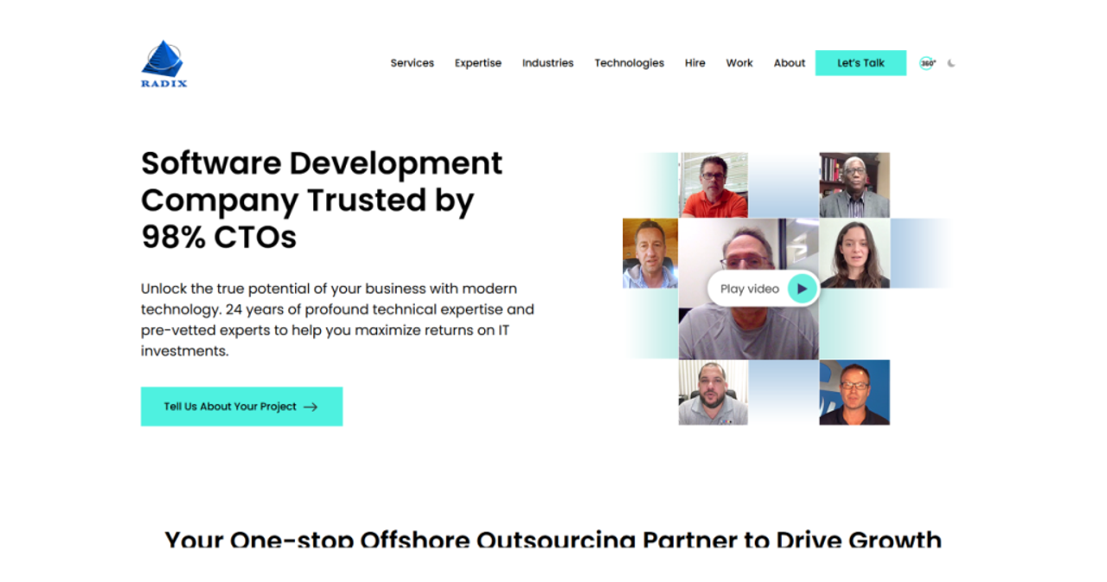The image size is (1107, 582).
Task: Open the 360° view icon
Action: (x=927, y=63)
